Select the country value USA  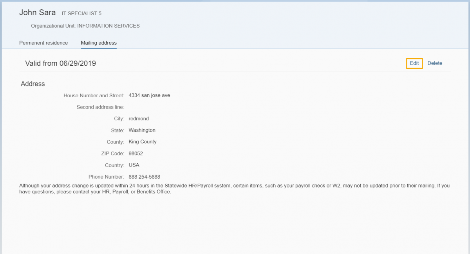[134, 165]
